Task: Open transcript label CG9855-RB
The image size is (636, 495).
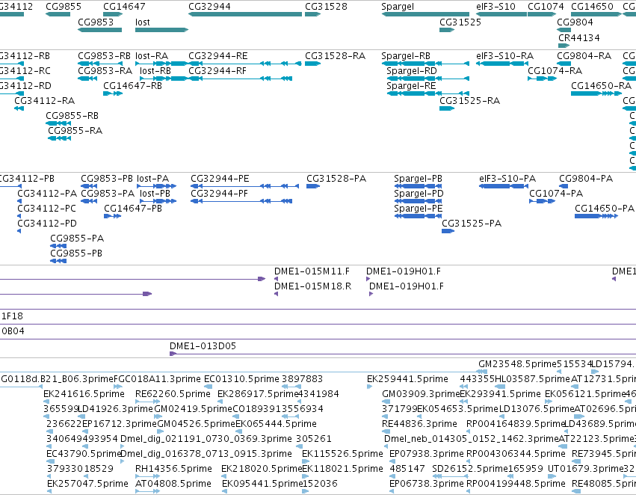Action: 72,116
